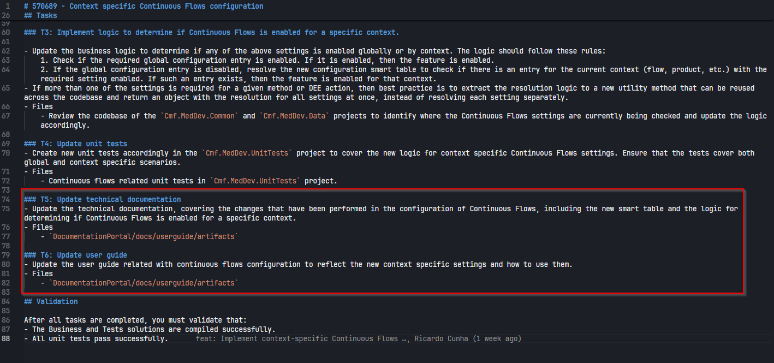Click the "- Files" text on line 71
The width and height of the screenshot is (774, 363).
38,171
